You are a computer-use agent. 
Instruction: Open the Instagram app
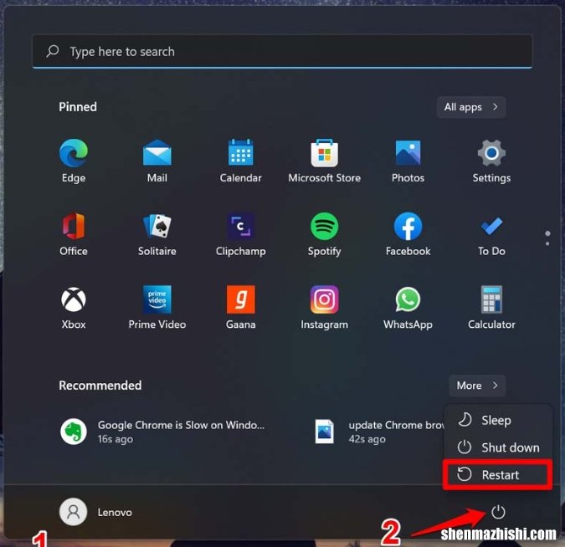[324, 308]
